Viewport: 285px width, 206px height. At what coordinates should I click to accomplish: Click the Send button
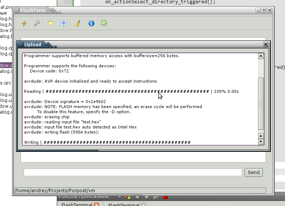tap(254, 173)
